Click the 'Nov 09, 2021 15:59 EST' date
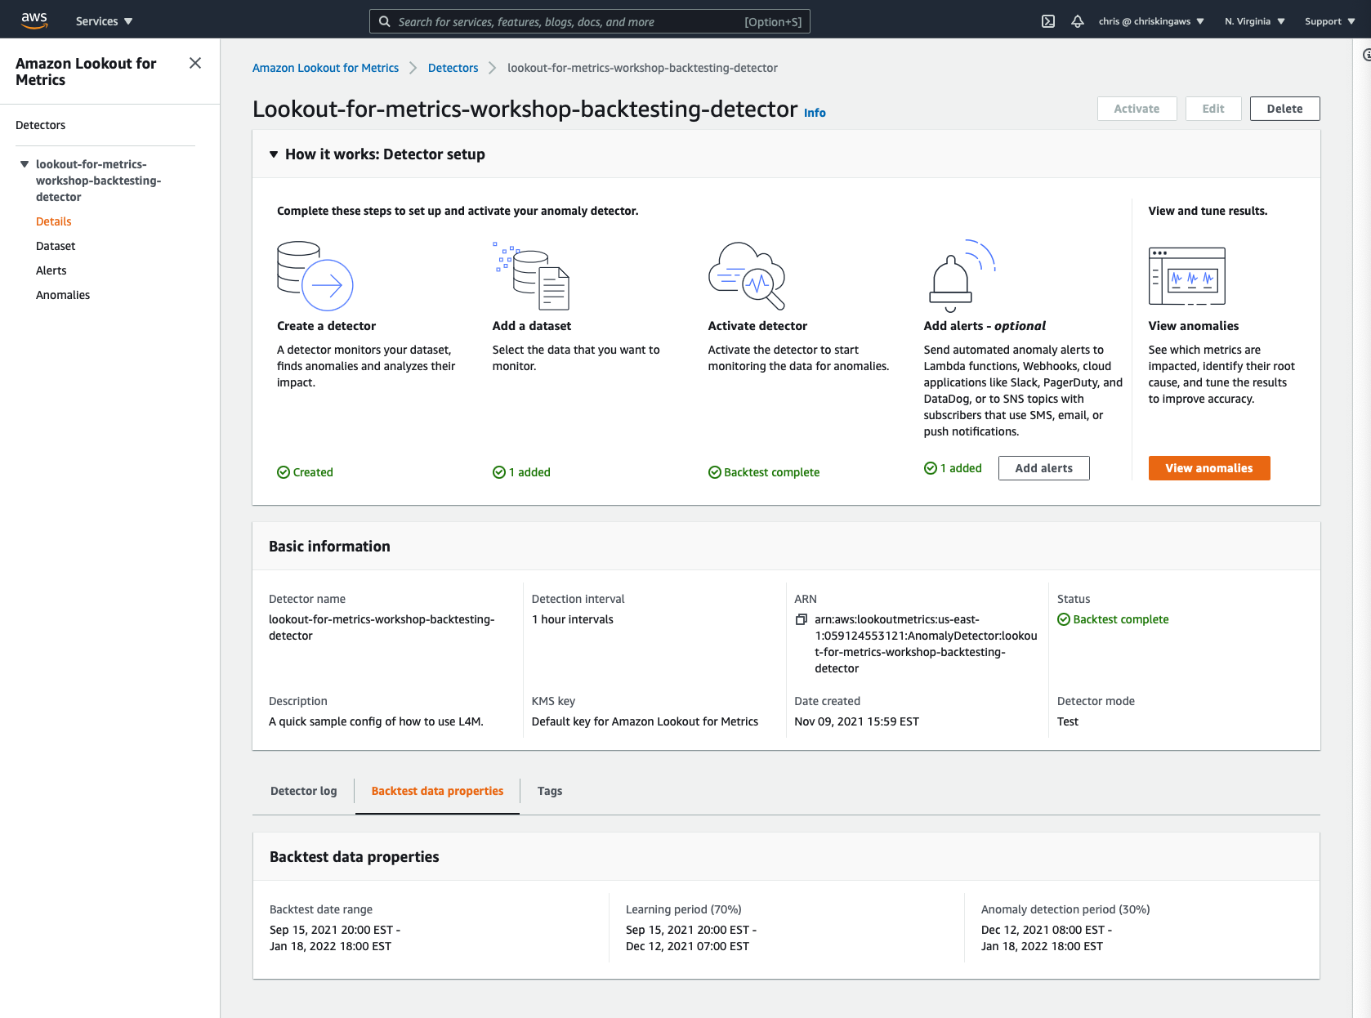 click(856, 721)
